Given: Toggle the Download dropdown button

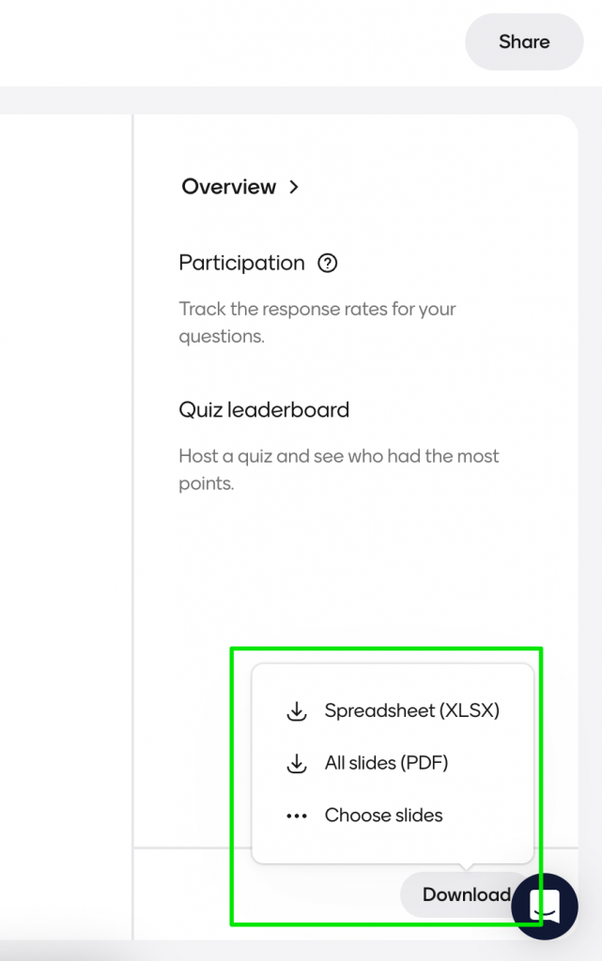Looking at the screenshot, I should [x=460, y=894].
